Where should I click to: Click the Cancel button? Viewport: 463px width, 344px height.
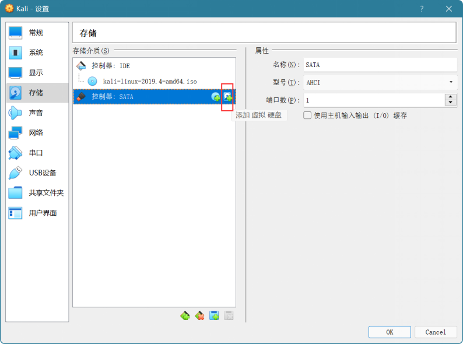[x=436, y=332]
